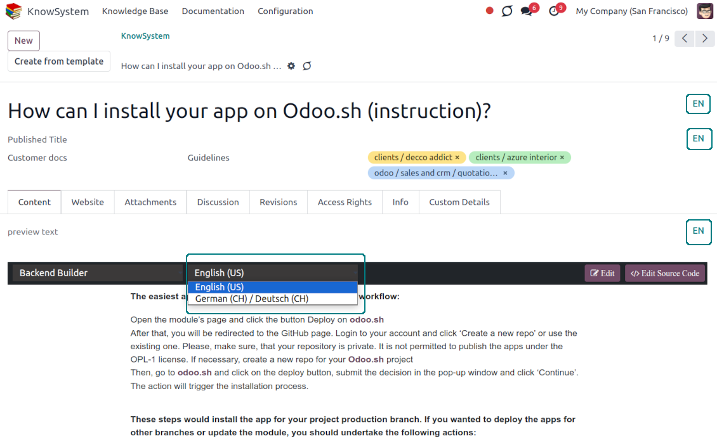This screenshot has height=448, width=717.
Task: Open the Discussion tab
Action: click(x=218, y=202)
